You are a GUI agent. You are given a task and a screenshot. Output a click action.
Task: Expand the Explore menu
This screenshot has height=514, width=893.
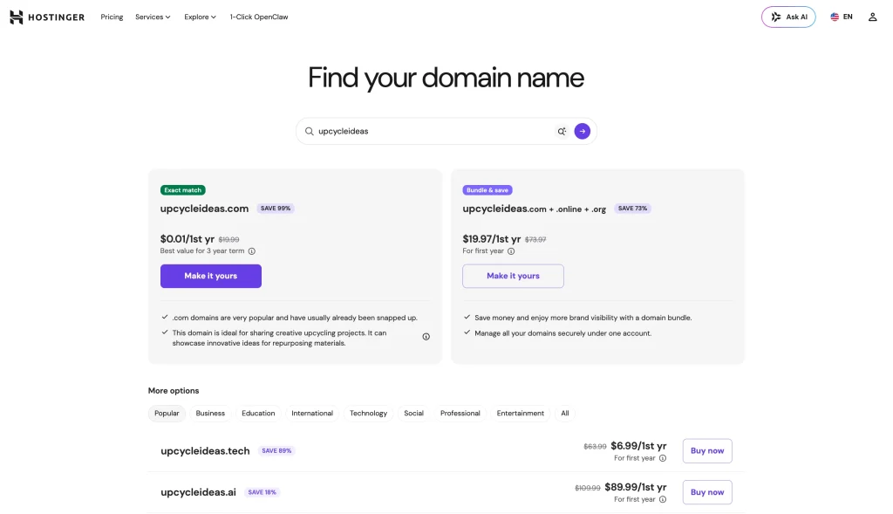click(200, 17)
